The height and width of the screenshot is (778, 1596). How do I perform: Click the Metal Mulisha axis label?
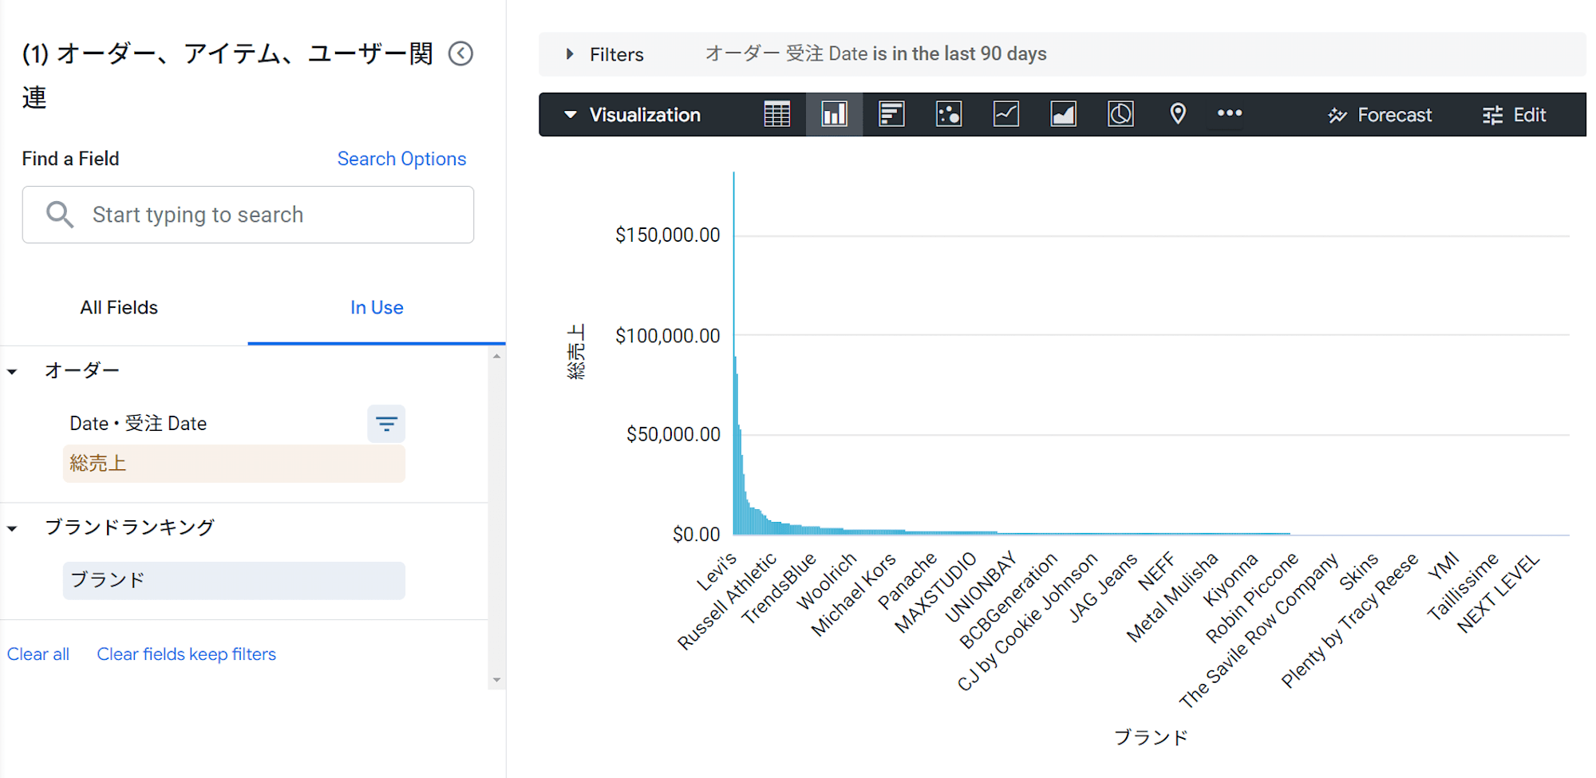coord(1171,598)
